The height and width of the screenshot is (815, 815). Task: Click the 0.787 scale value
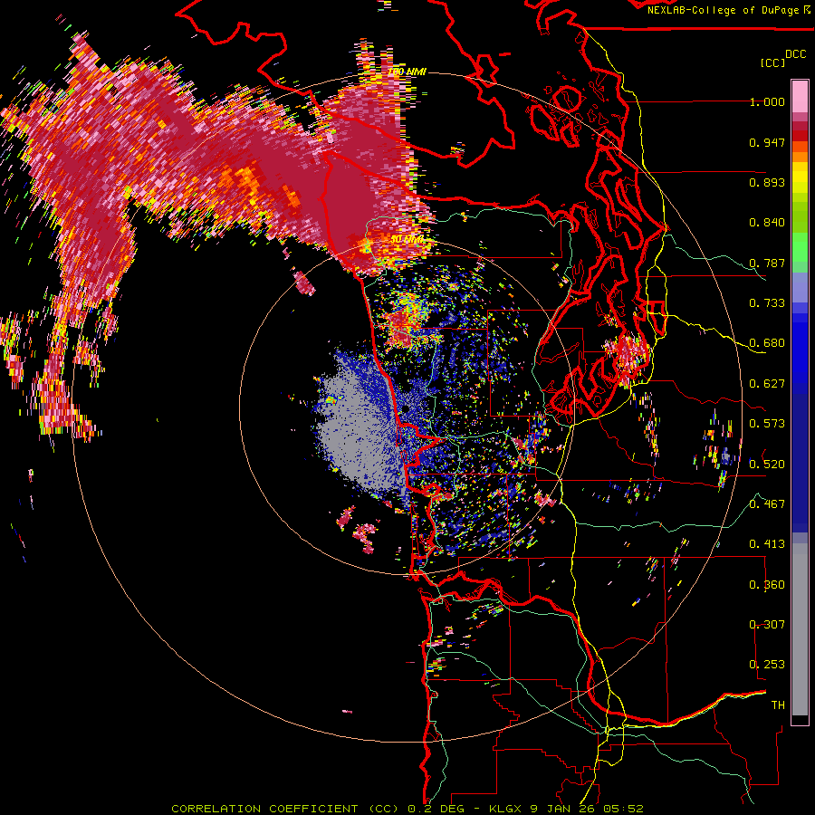coord(767,263)
